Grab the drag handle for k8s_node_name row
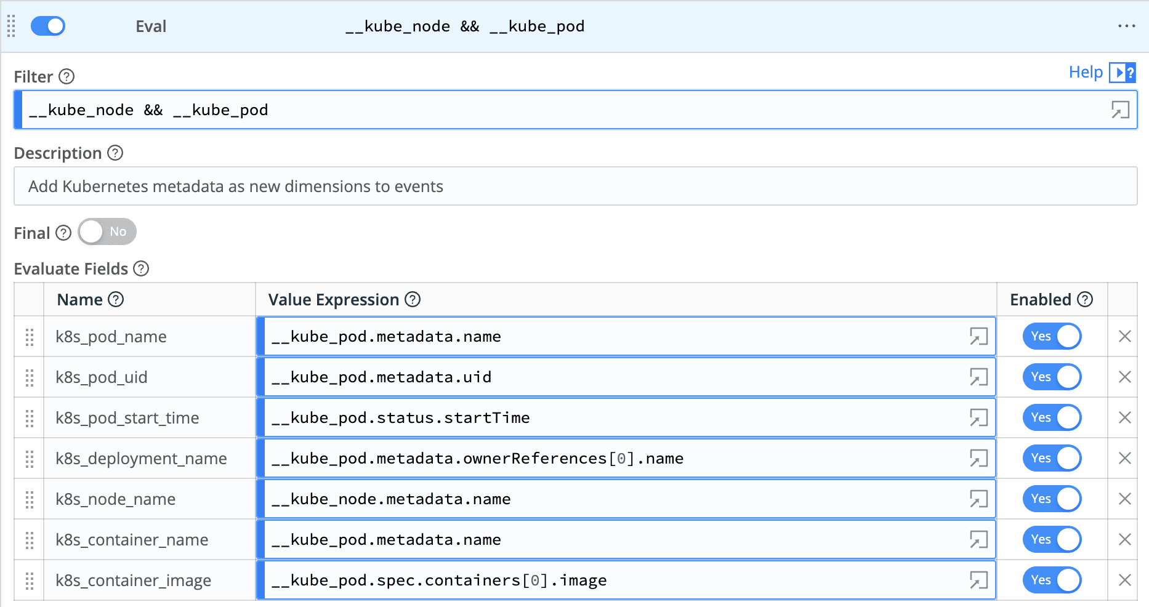 (x=30, y=499)
